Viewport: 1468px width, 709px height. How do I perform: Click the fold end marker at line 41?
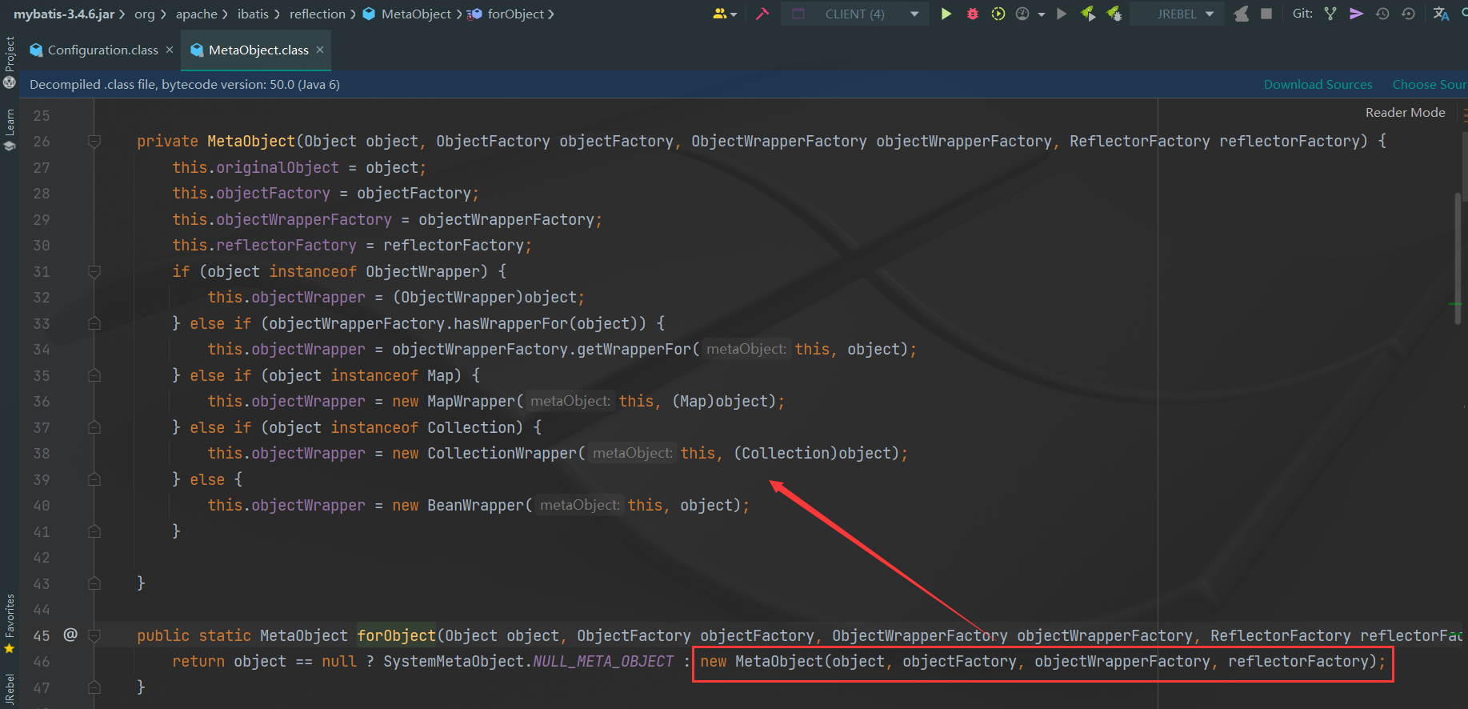[x=94, y=531]
